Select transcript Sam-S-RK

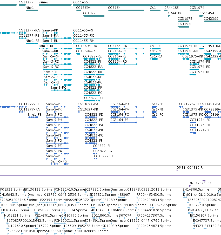coord(50,30)
